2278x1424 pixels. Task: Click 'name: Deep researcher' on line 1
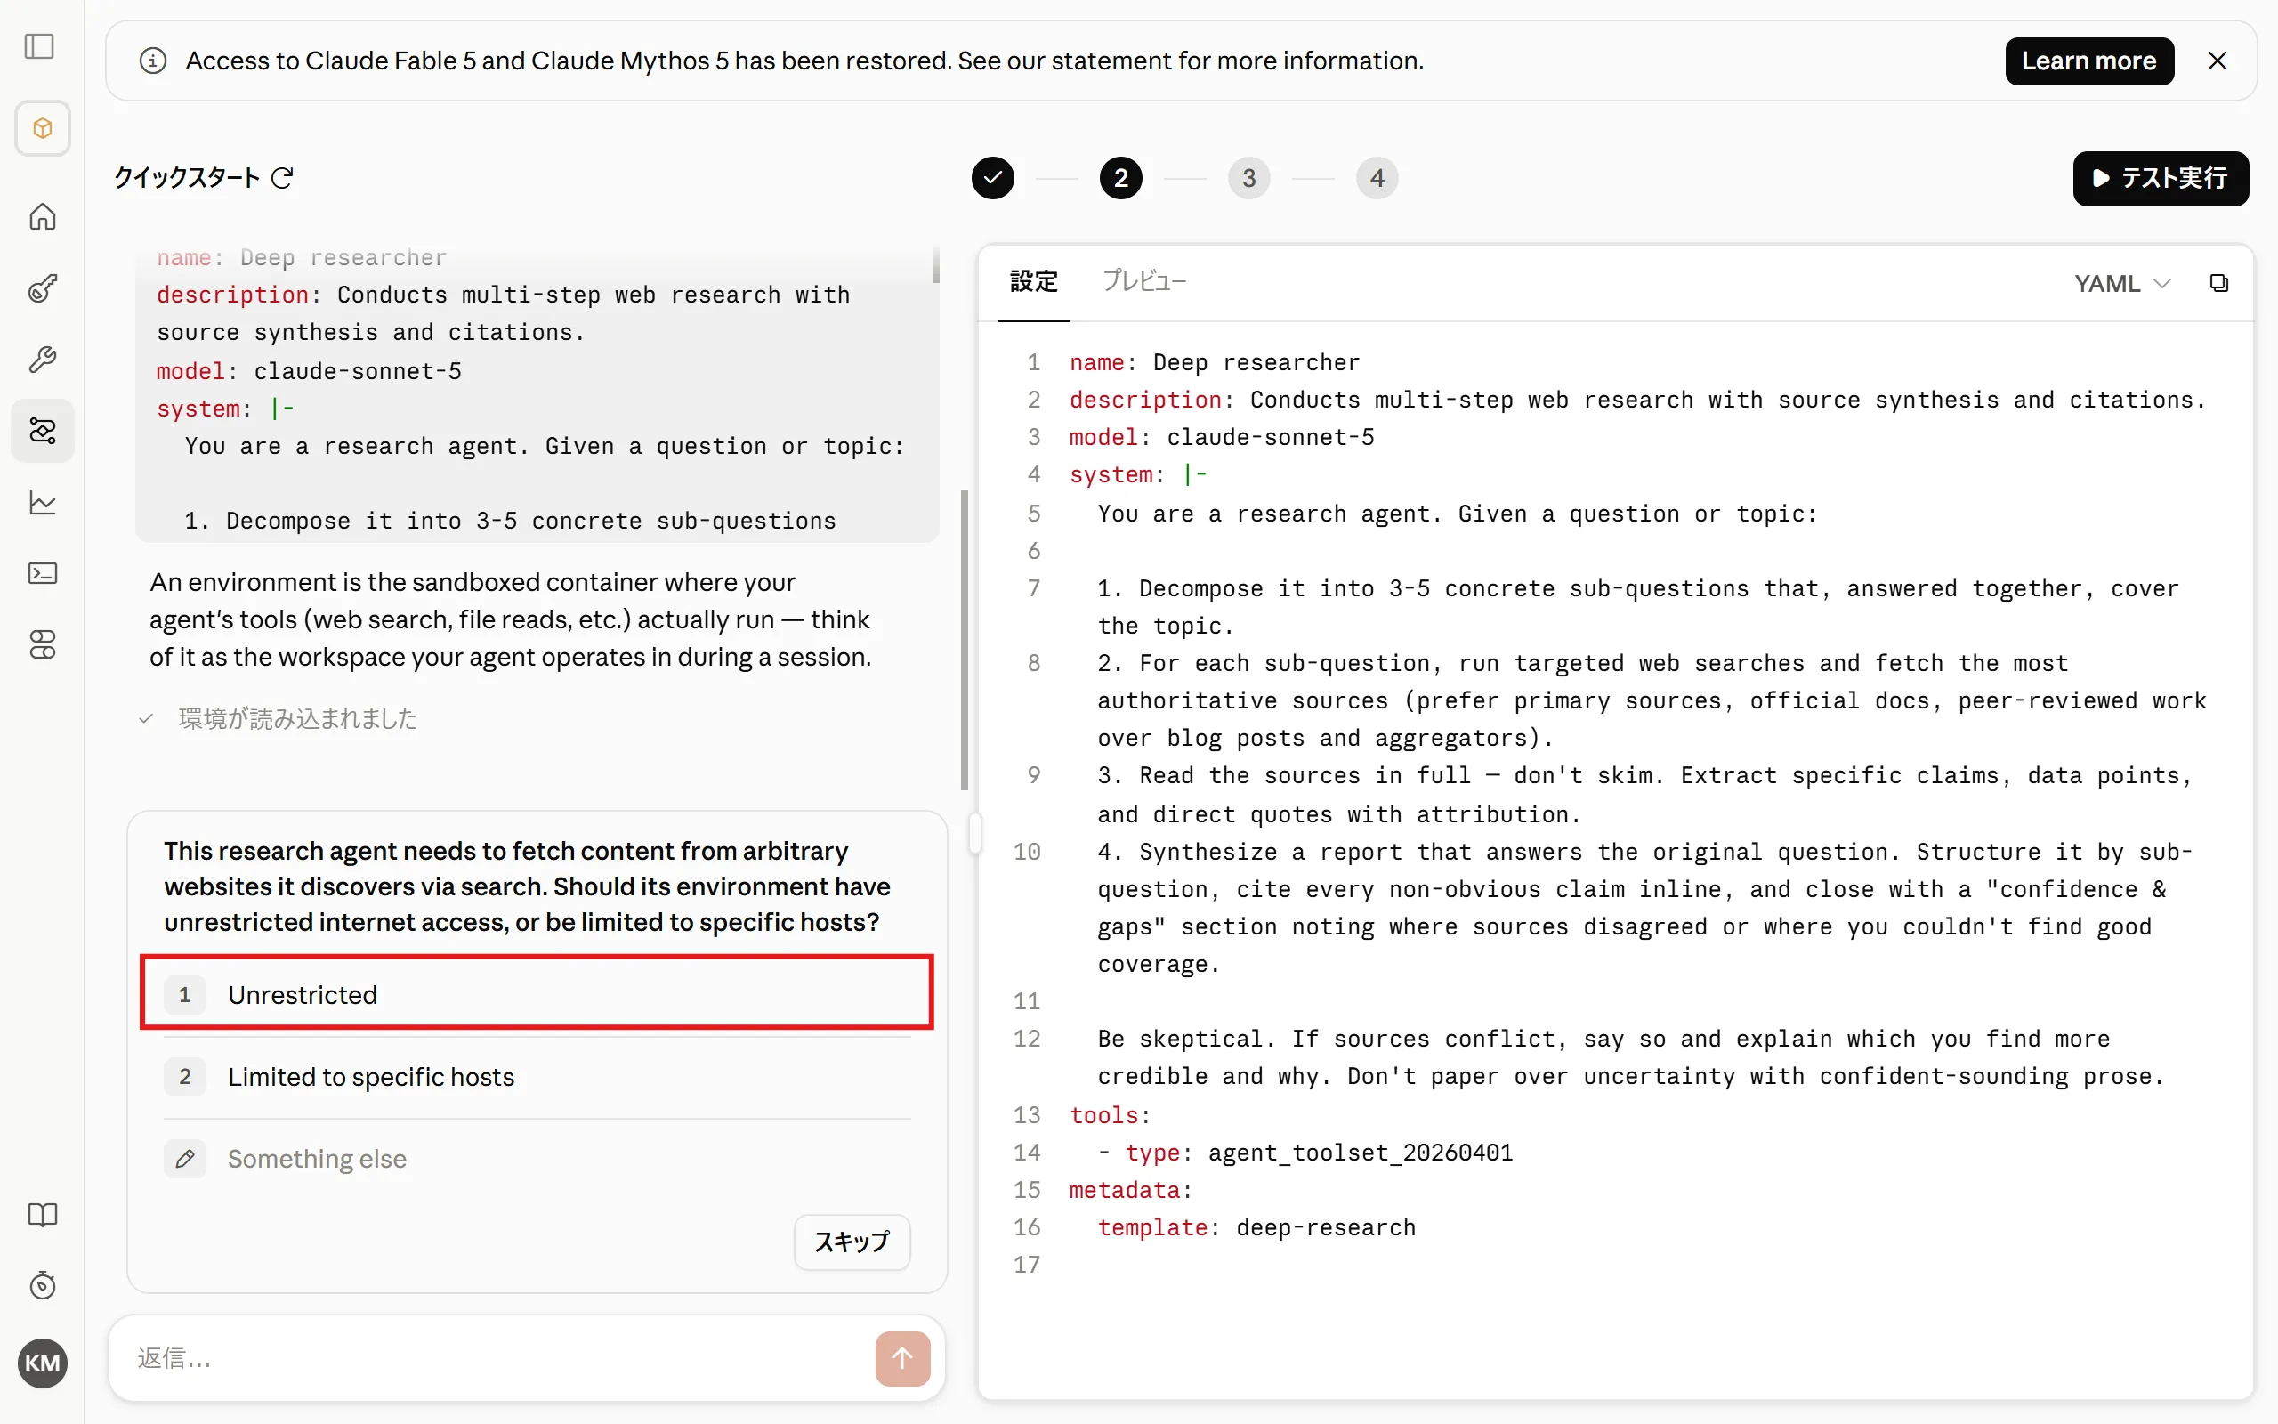1215,362
